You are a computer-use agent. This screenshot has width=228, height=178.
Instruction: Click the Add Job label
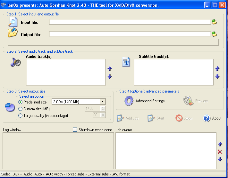point(132,118)
